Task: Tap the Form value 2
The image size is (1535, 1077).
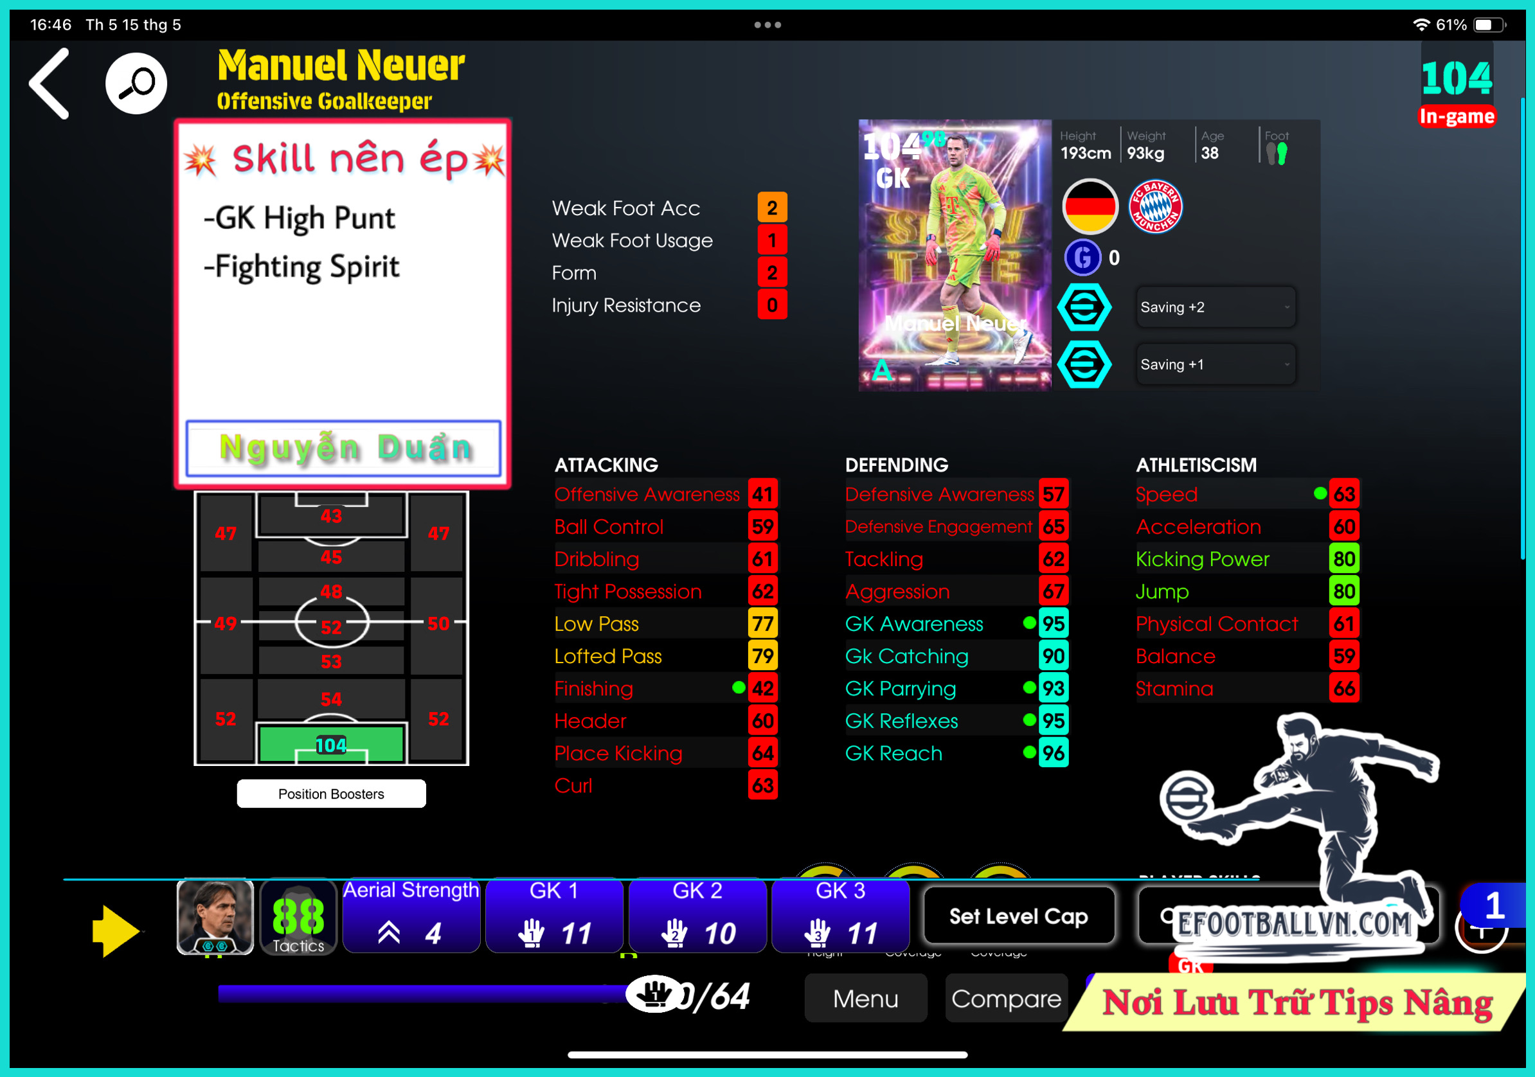Action: 772,272
